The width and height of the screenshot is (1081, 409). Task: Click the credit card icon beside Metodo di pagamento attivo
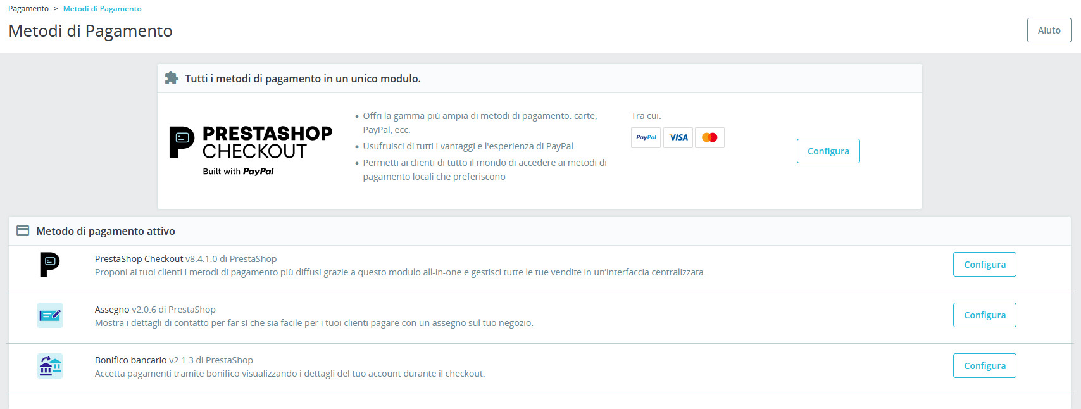tap(23, 230)
